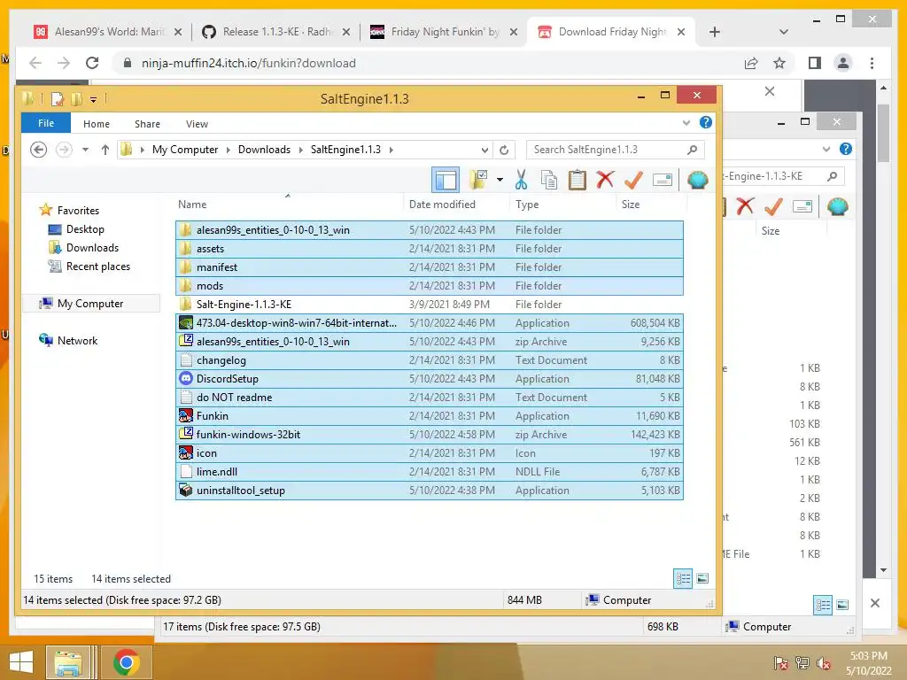Click the blue Help question mark in SaltEngine1.1.3

[705, 122]
